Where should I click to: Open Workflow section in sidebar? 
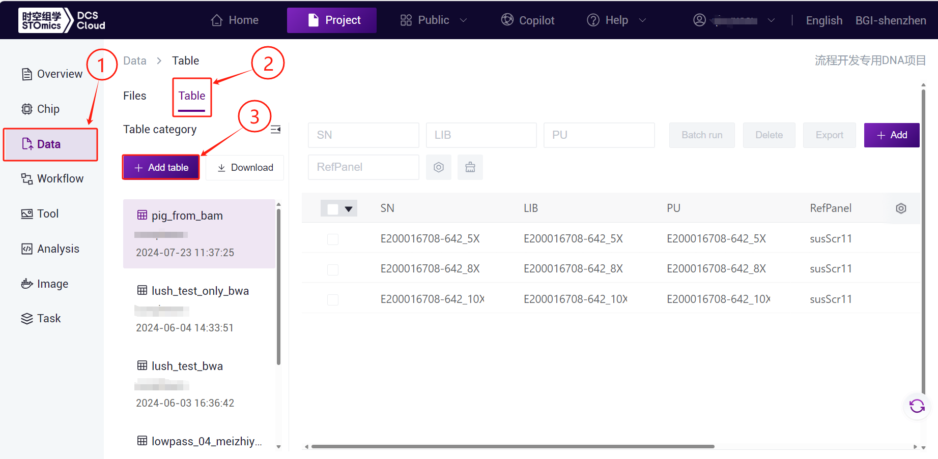(x=52, y=179)
